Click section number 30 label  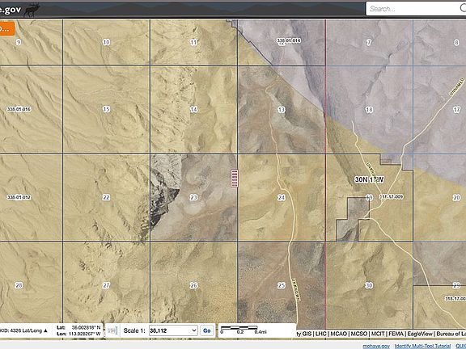[x=369, y=285]
